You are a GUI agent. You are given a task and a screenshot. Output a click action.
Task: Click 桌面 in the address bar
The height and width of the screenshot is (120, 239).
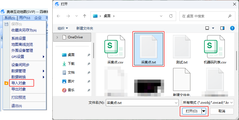tap(107, 16)
